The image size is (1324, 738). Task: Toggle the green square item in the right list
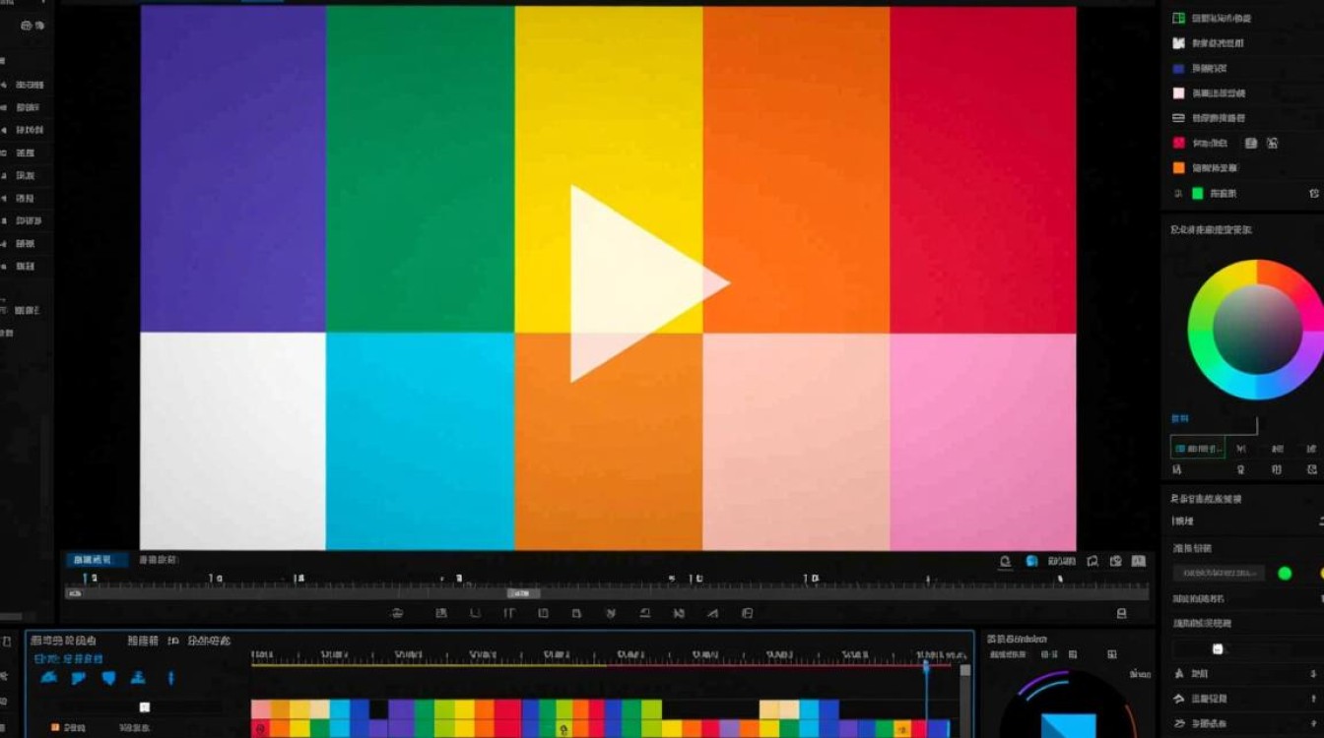[1198, 194]
